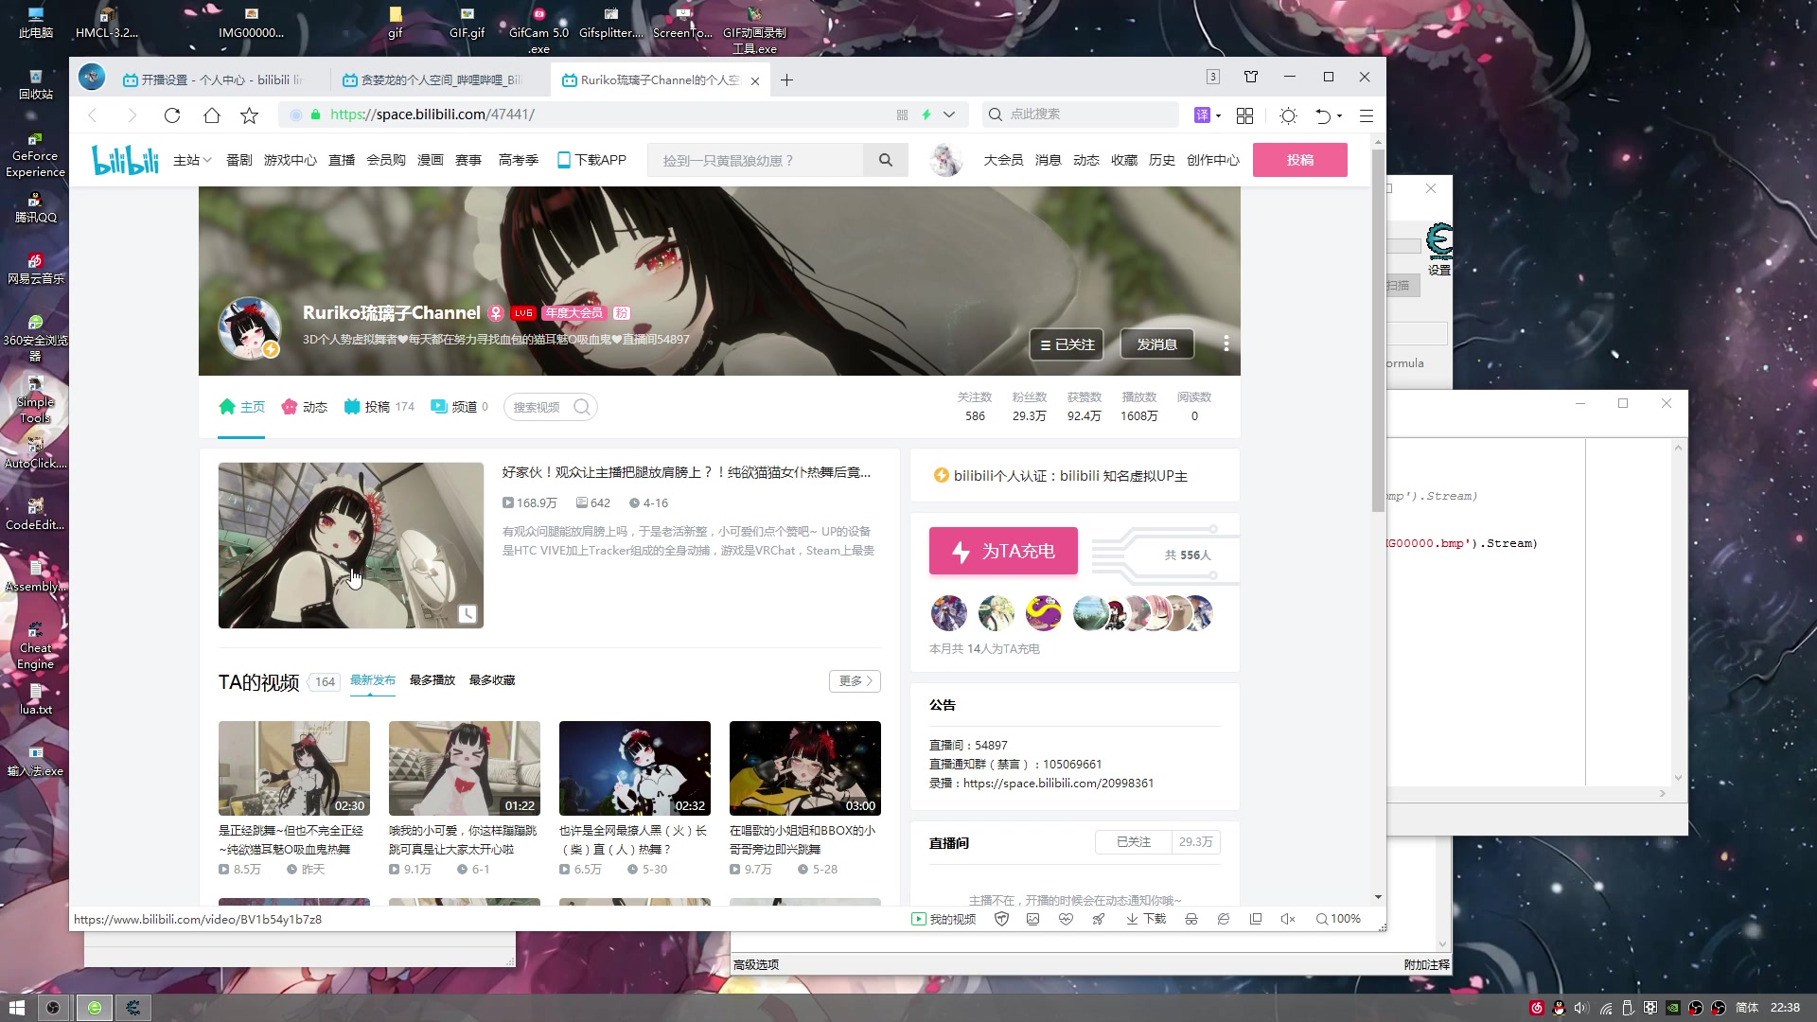
Task: Open the featured video thumbnail 好家伙
Action: 351,545
